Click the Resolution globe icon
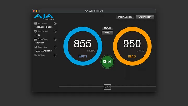 pyautogui.click(x=36, y=23)
